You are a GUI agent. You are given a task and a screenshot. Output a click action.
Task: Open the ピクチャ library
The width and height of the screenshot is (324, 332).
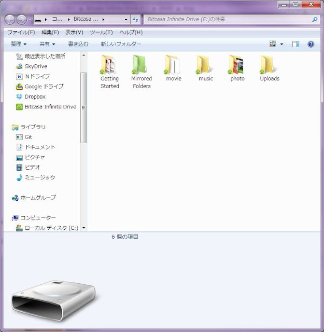coord(30,157)
